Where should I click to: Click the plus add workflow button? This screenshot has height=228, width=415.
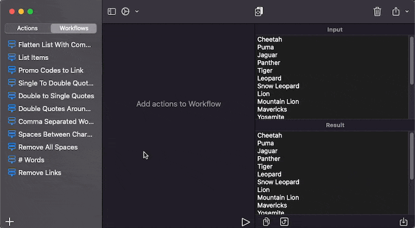click(10, 222)
